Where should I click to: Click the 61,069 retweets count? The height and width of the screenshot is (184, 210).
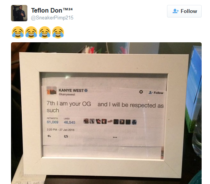[x=52, y=122]
